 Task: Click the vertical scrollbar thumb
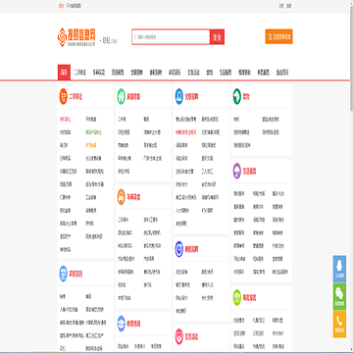[351, 58]
